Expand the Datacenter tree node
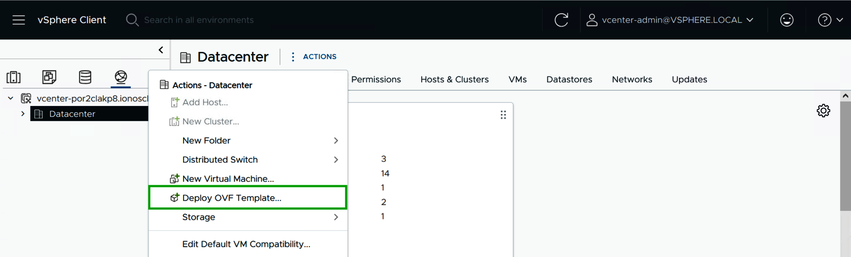 23,114
